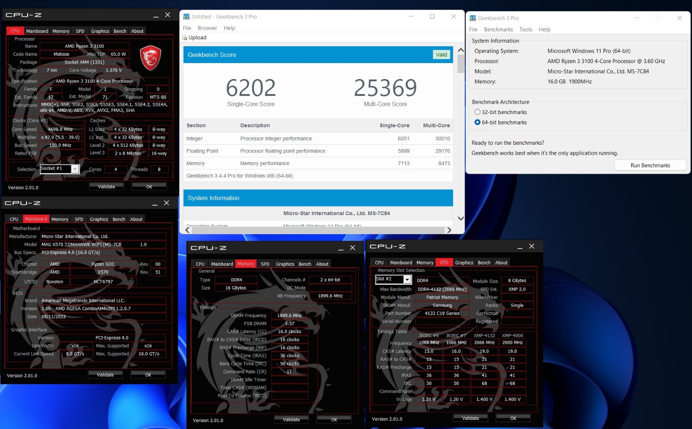Open the Socket #1 selection dropdown

pos(75,169)
